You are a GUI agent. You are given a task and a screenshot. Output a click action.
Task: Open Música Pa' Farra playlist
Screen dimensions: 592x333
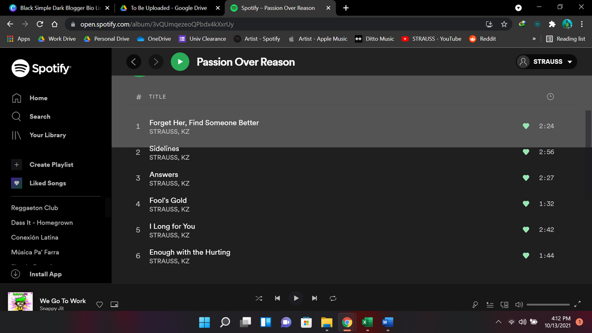pos(35,252)
